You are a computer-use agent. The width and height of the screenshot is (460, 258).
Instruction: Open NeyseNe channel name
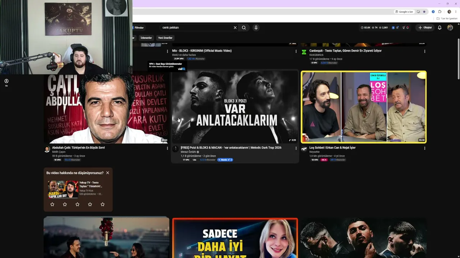(314, 152)
